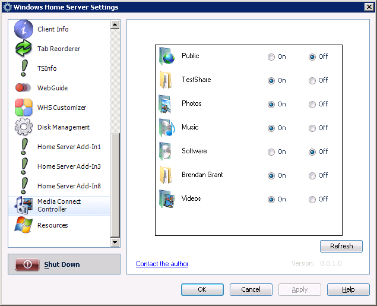This screenshot has height=306, width=377.
Task: Open the WebGuide settings page
Action: (x=59, y=88)
